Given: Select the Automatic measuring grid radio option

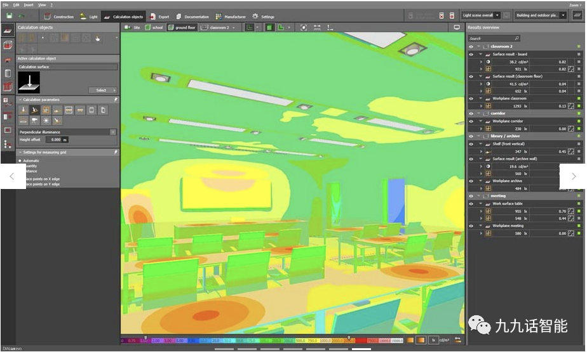Looking at the screenshot, I should click(x=20, y=160).
